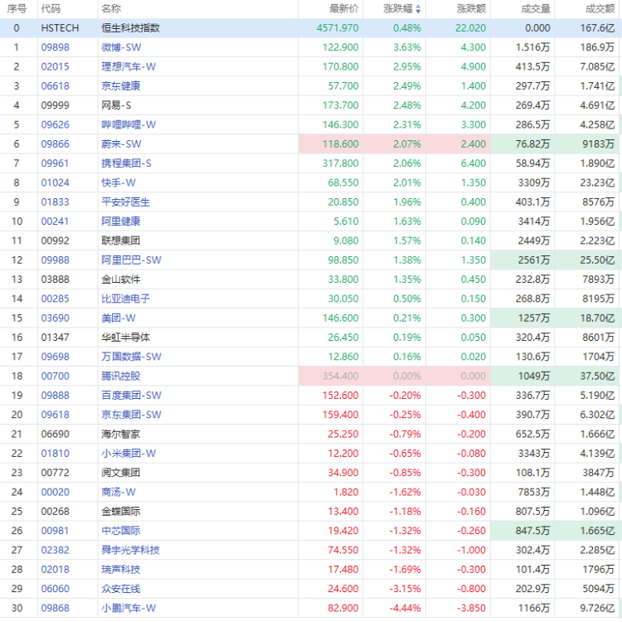Open 京东集团-SW stock link
The width and height of the screenshot is (622, 622).
click(131, 415)
